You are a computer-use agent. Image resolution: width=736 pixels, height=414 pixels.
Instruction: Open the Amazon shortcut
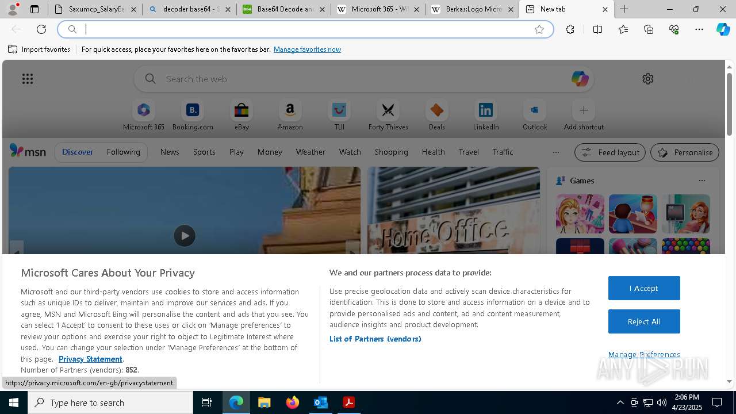coord(290,116)
